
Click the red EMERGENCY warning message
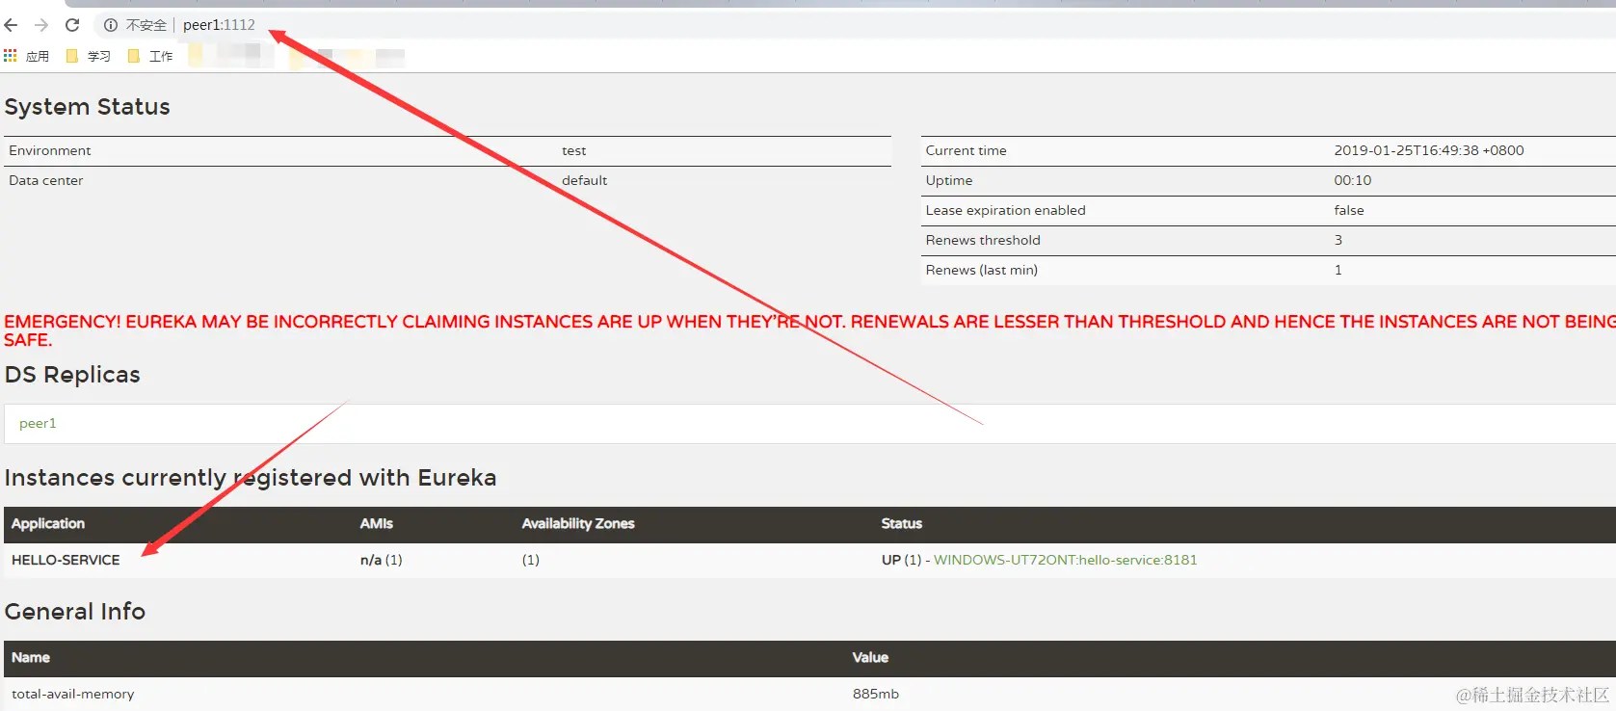pyautogui.click(x=809, y=330)
